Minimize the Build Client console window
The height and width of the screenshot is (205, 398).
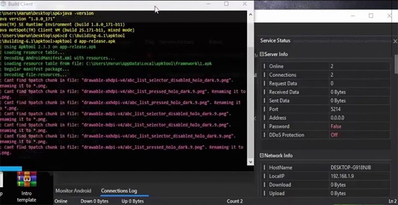click(x=205, y=4)
